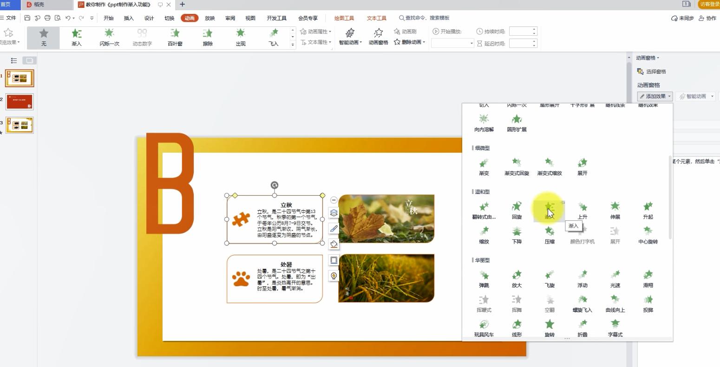Apply the 飞入 animation from the ribbon
The height and width of the screenshot is (367, 720).
[x=273, y=37]
